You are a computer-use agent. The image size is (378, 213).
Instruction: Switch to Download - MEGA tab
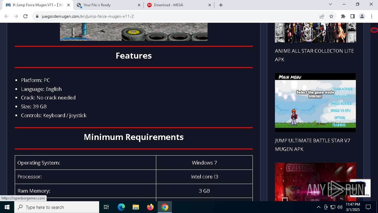179,5
